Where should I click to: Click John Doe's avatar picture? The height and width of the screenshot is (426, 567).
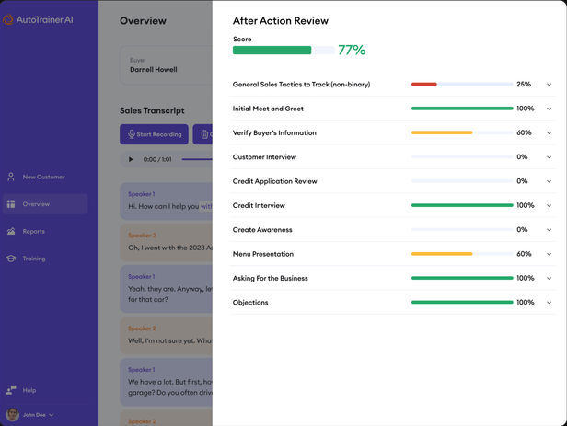pos(12,415)
